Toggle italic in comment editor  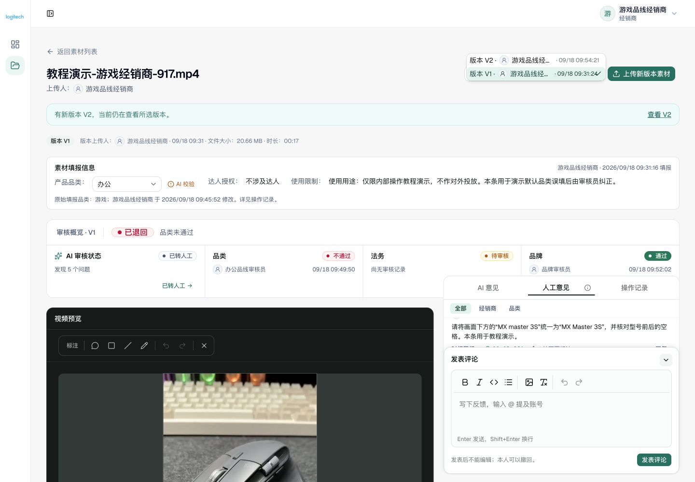[479, 382]
